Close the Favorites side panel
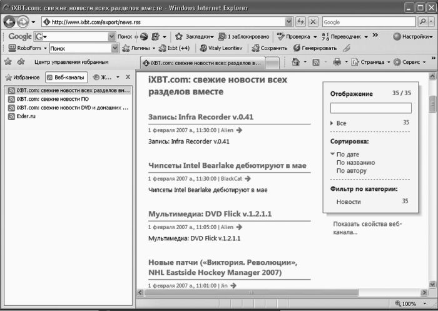 click(x=128, y=77)
